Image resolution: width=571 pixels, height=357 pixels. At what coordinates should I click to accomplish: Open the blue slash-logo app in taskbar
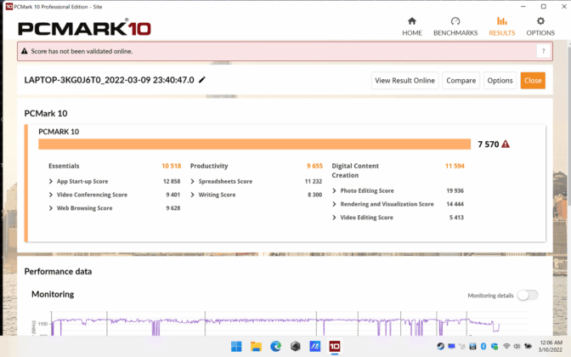pyautogui.click(x=315, y=346)
